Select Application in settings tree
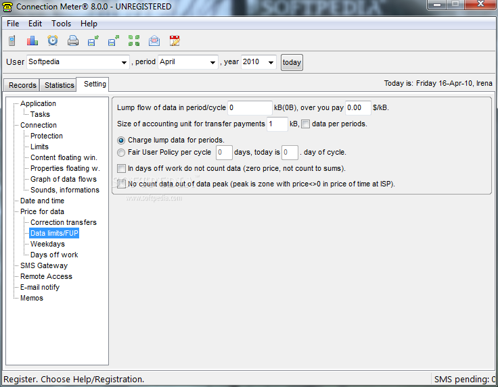This screenshot has width=498, height=387. coord(38,103)
